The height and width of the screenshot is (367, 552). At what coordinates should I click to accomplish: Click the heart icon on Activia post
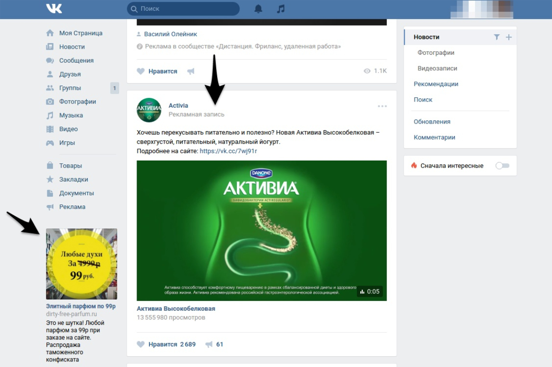pos(141,344)
